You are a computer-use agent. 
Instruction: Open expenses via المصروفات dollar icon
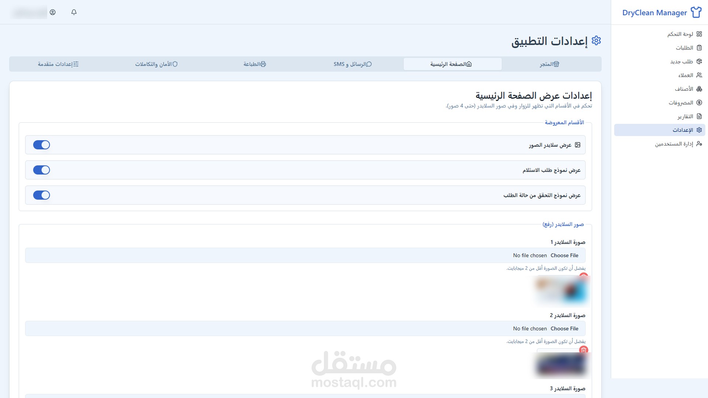(x=699, y=103)
